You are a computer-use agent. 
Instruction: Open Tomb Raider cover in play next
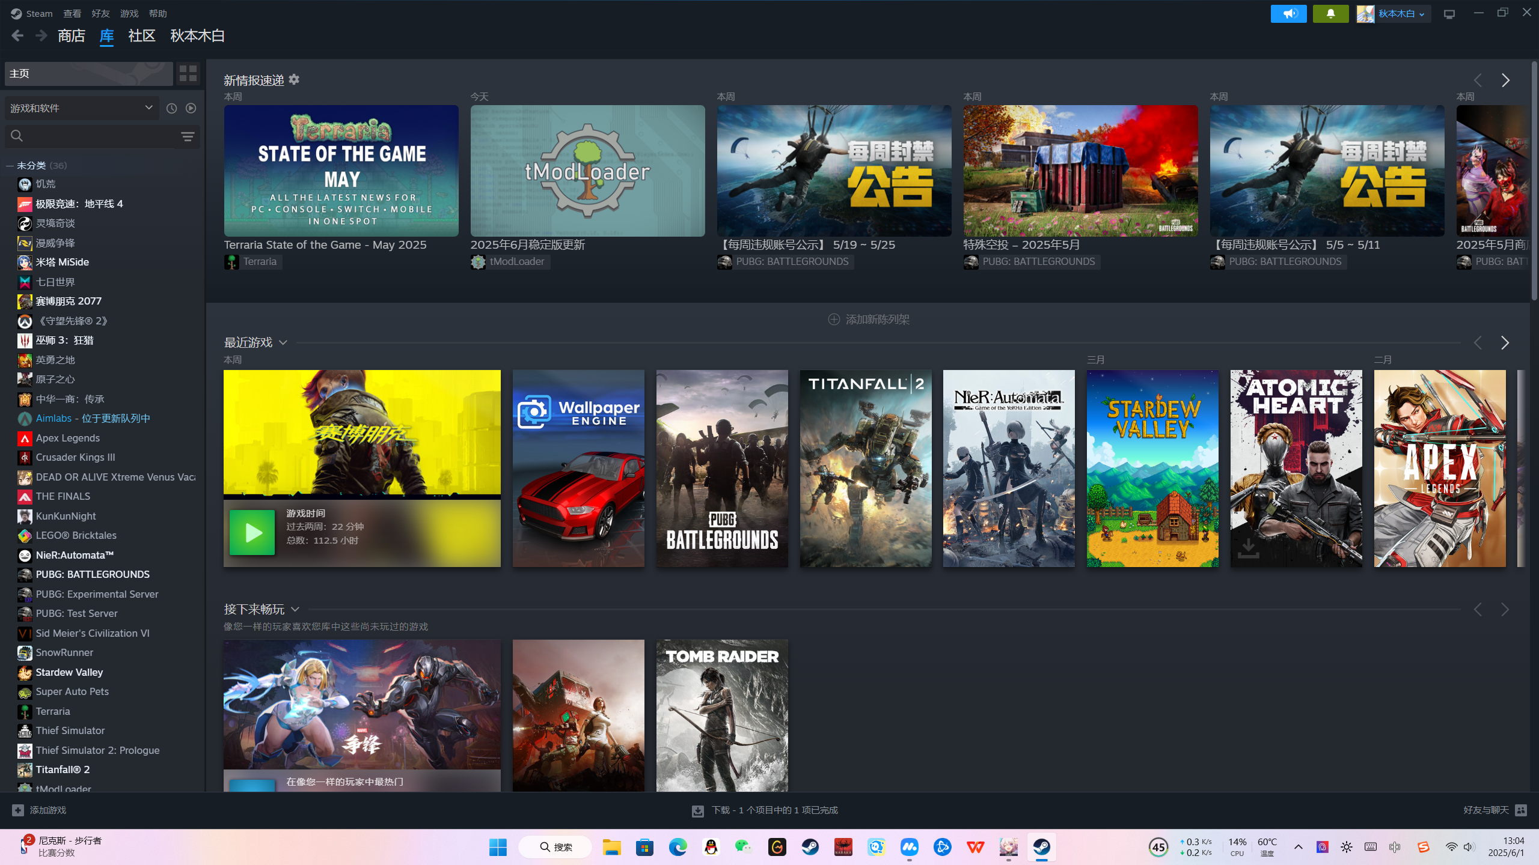tap(722, 715)
